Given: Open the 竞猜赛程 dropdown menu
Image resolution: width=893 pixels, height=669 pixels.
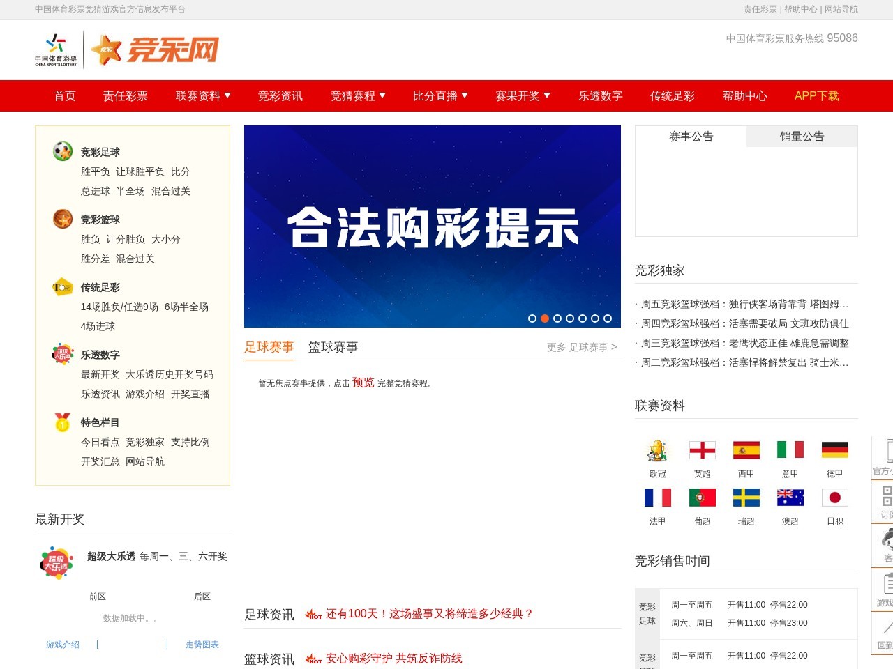Looking at the screenshot, I should 357,95.
